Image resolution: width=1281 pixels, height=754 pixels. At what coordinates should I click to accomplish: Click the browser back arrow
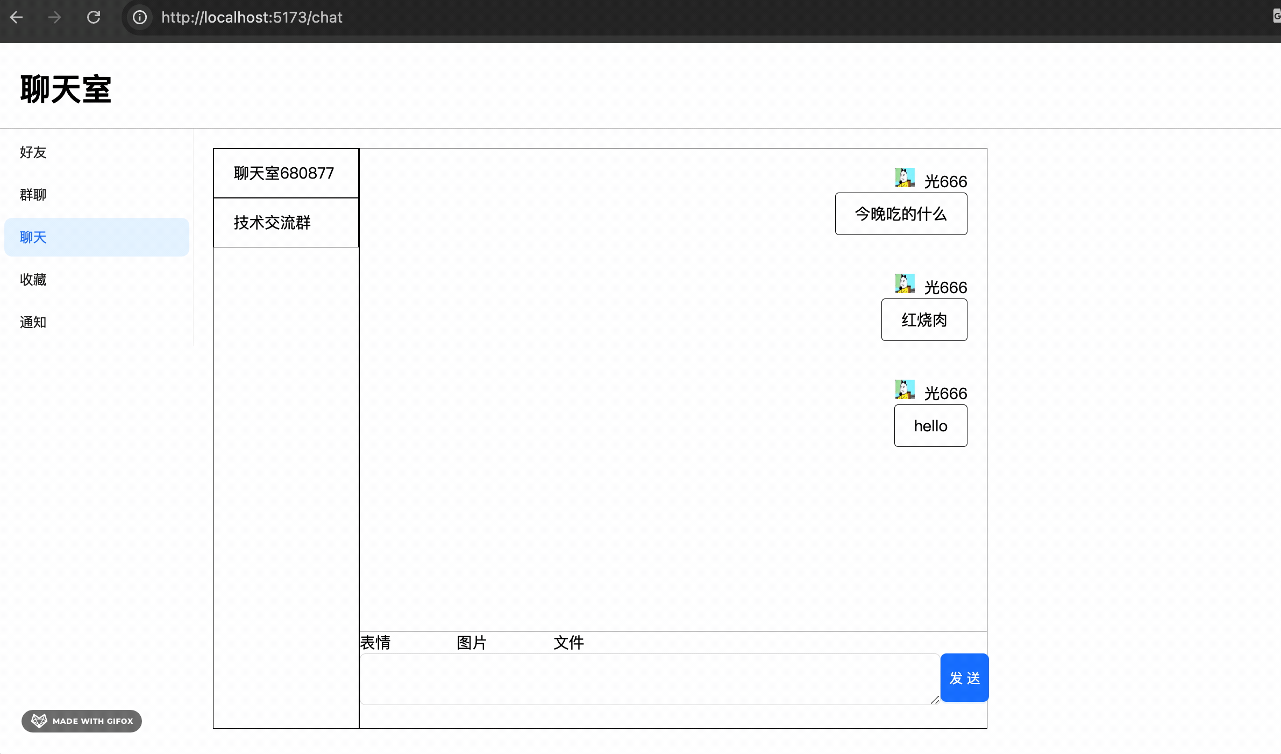(x=17, y=17)
